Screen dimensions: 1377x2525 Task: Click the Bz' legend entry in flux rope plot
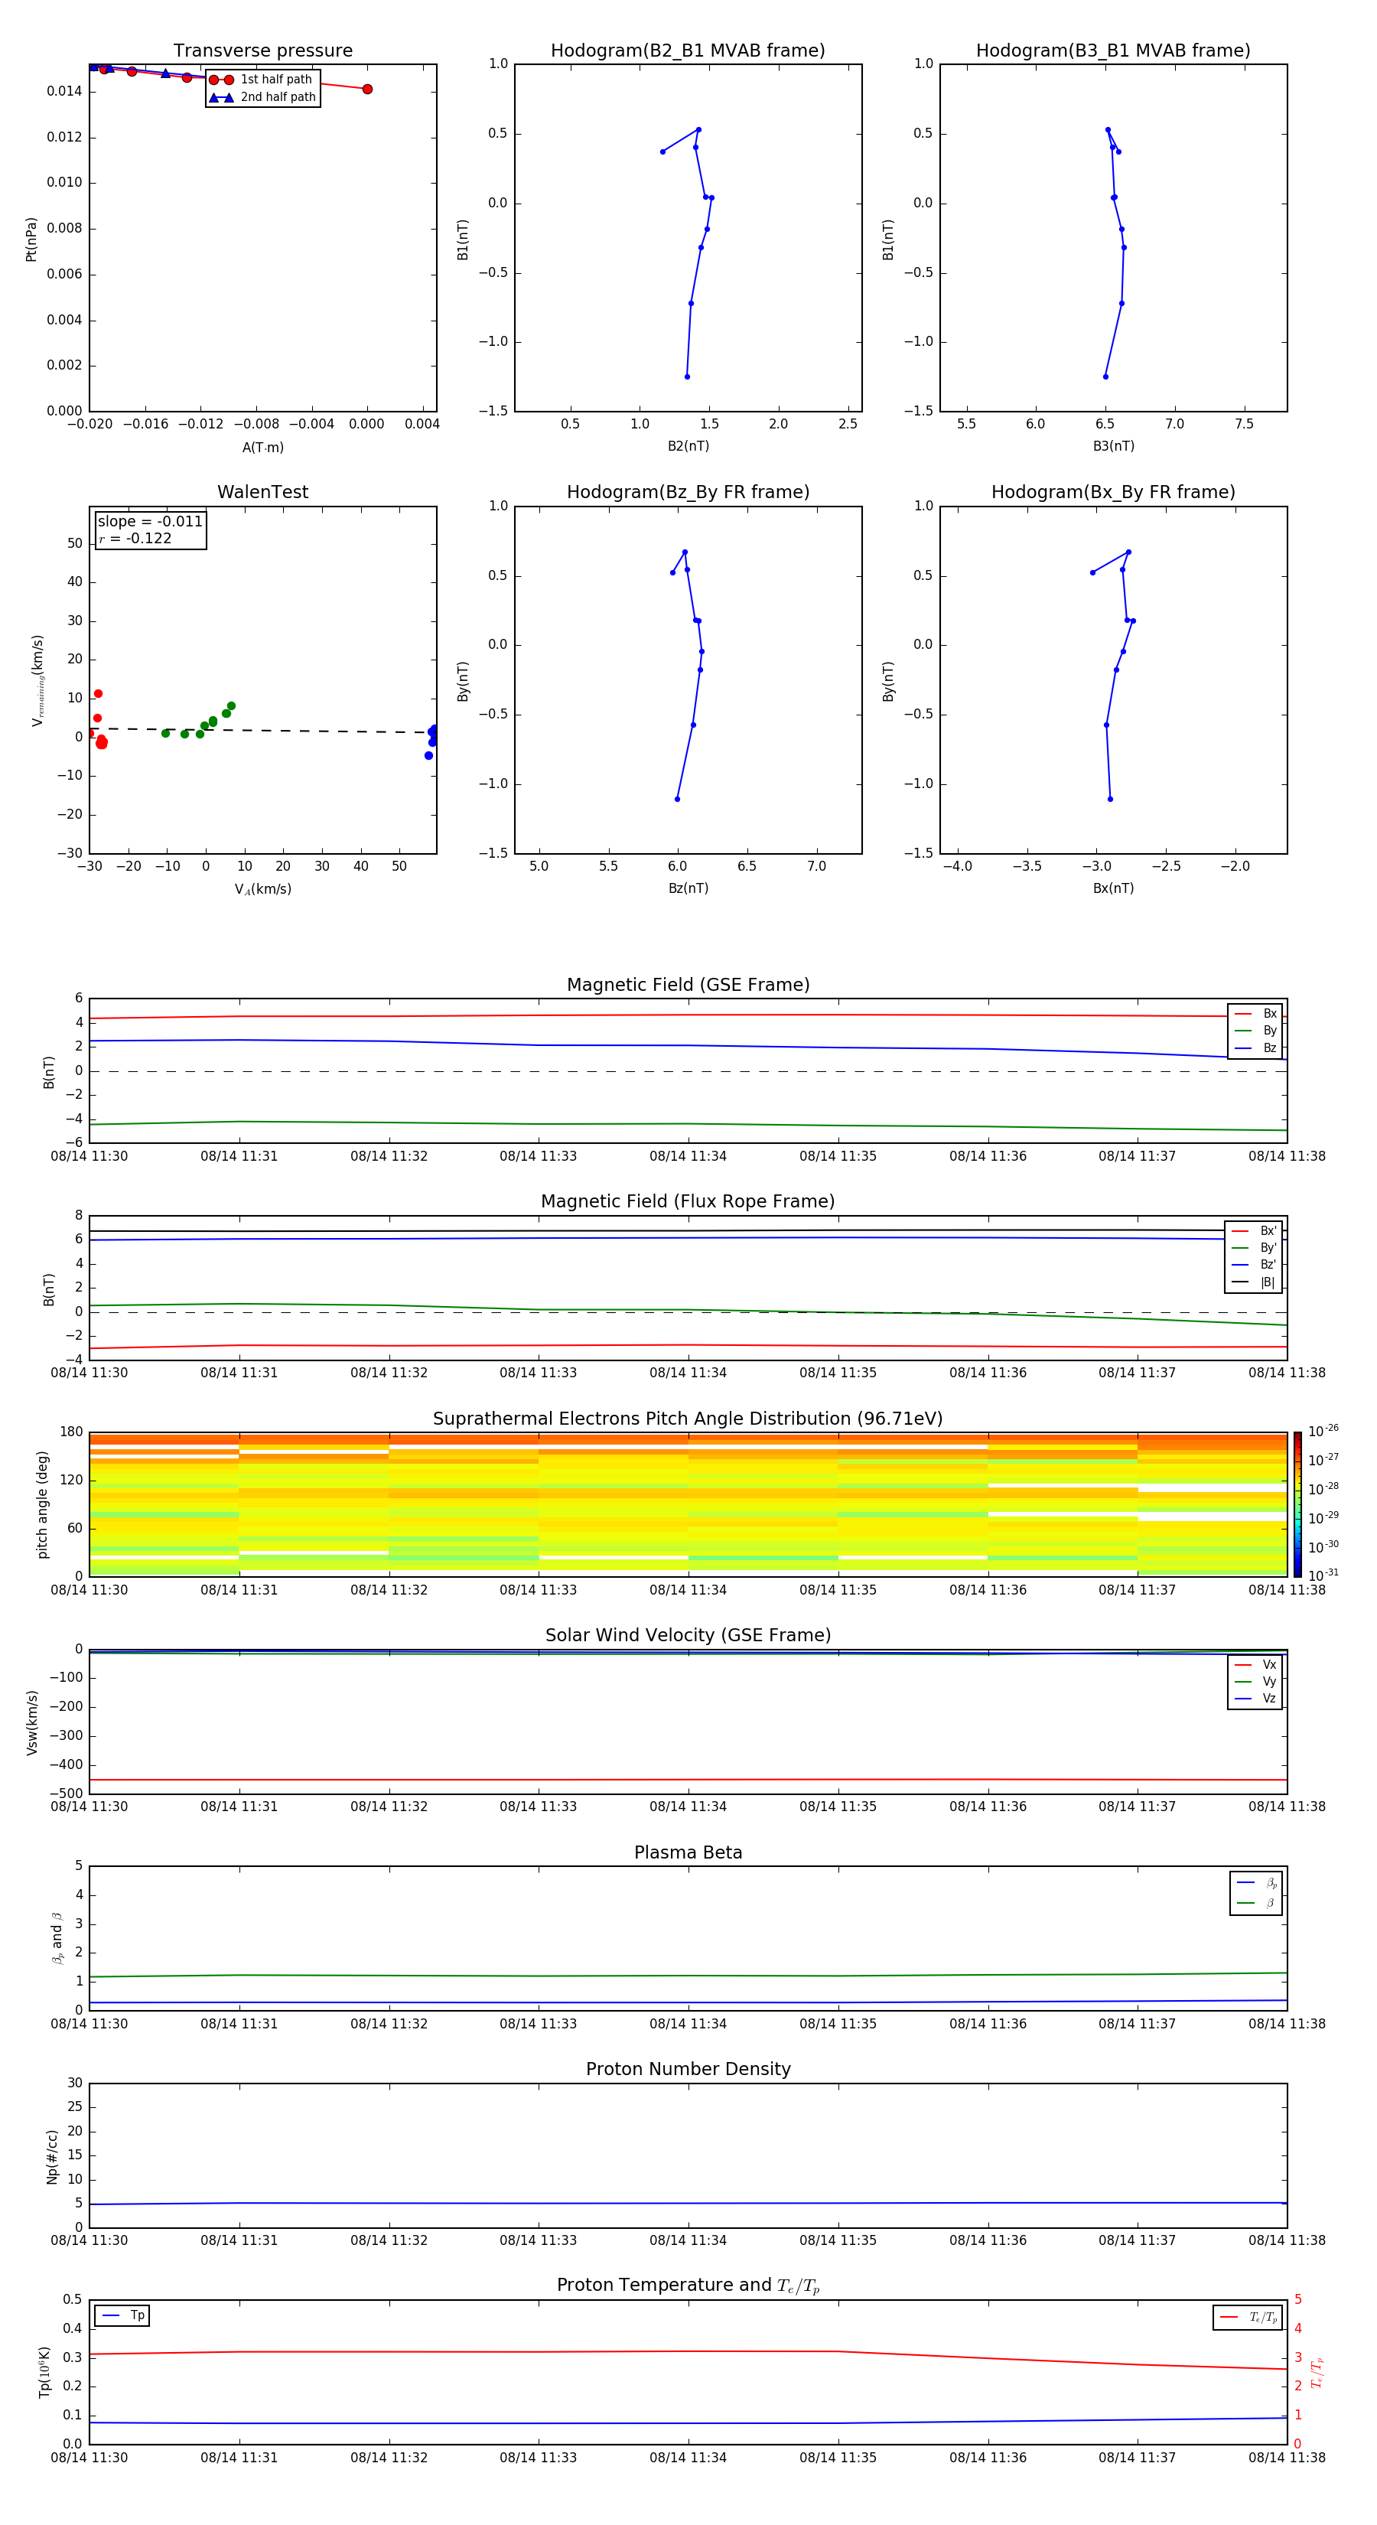[x=1254, y=1266]
